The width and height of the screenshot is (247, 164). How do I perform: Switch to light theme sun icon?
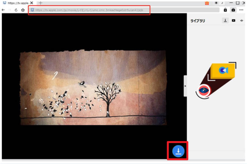point(216,3)
